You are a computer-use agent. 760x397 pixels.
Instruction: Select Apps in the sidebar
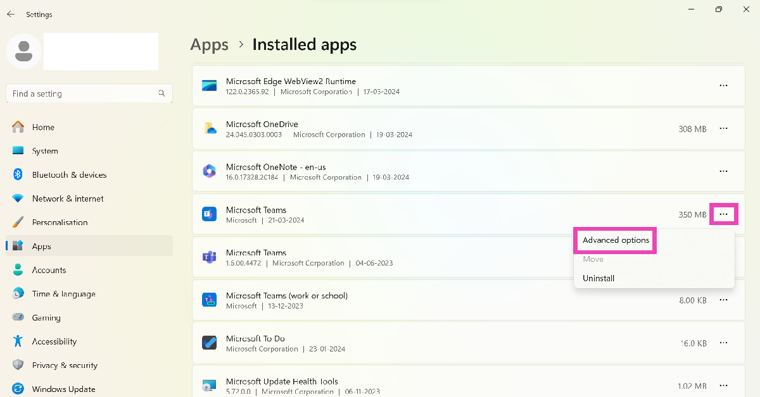89,246
